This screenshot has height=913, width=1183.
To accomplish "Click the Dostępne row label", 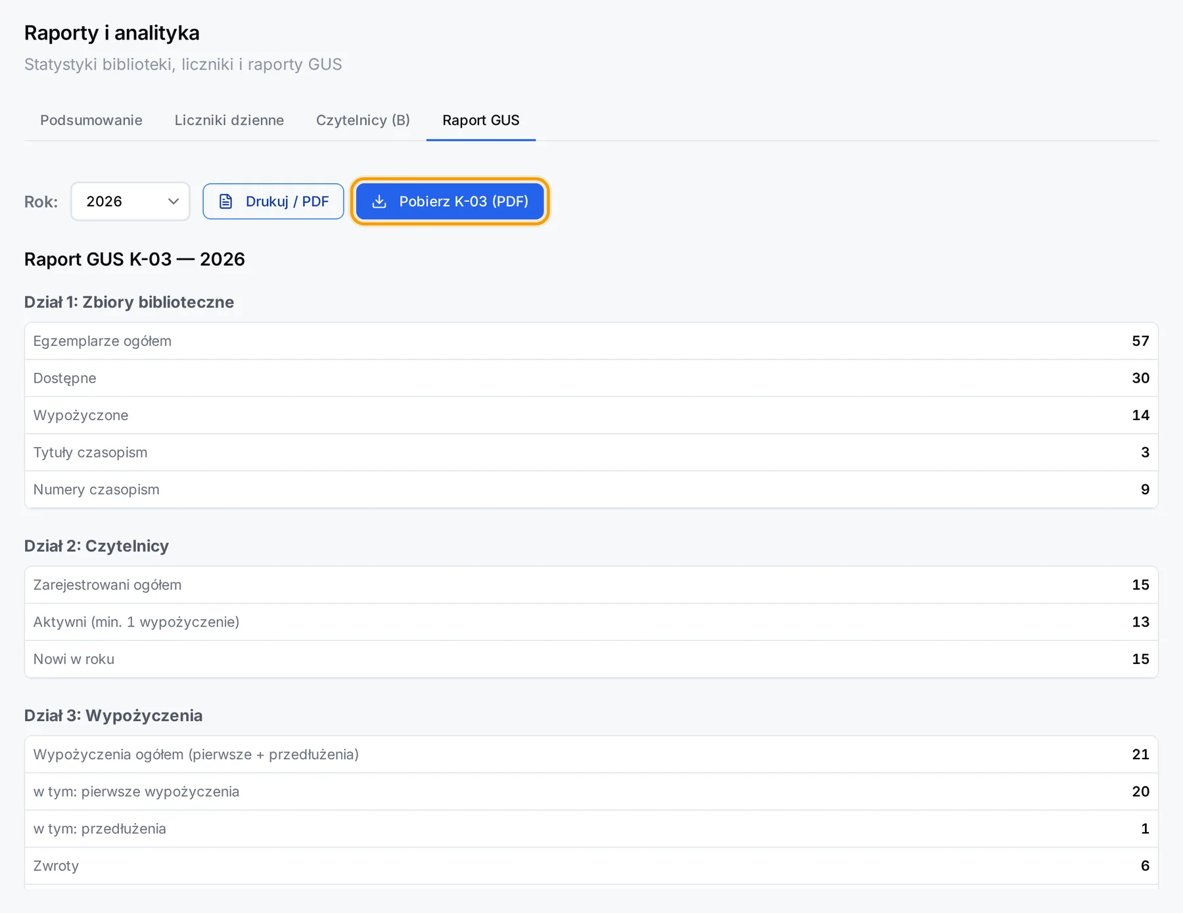I will coord(65,378).
